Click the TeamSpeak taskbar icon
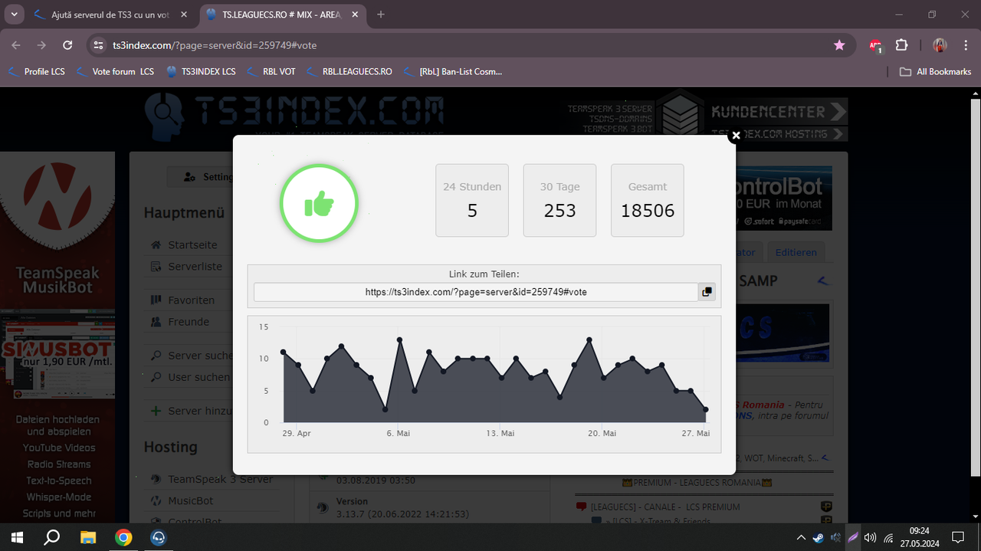 point(159,537)
